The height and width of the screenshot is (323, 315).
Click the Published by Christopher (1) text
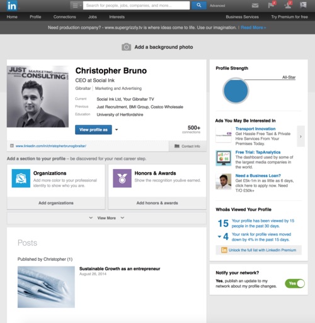45,260
